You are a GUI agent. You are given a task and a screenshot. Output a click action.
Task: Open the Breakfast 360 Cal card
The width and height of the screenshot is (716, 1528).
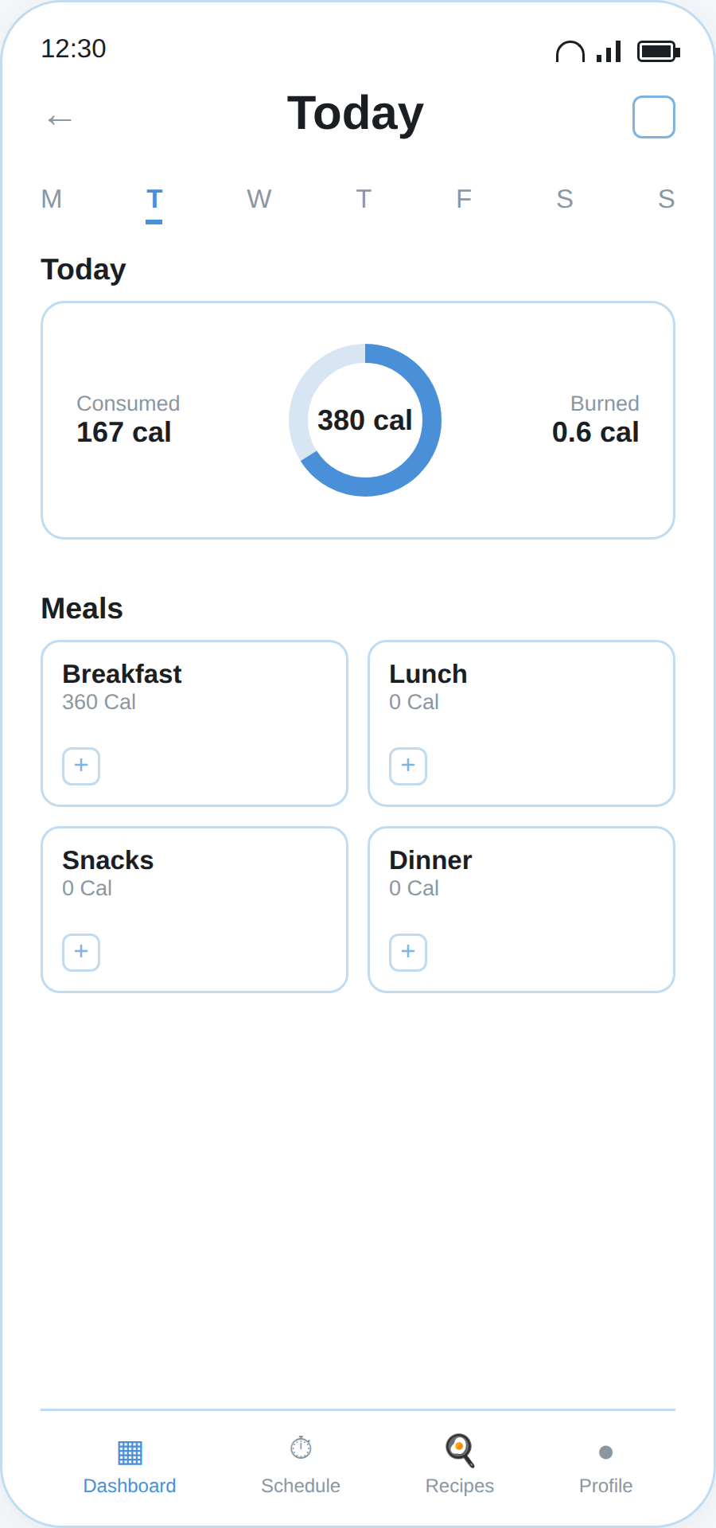195,723
